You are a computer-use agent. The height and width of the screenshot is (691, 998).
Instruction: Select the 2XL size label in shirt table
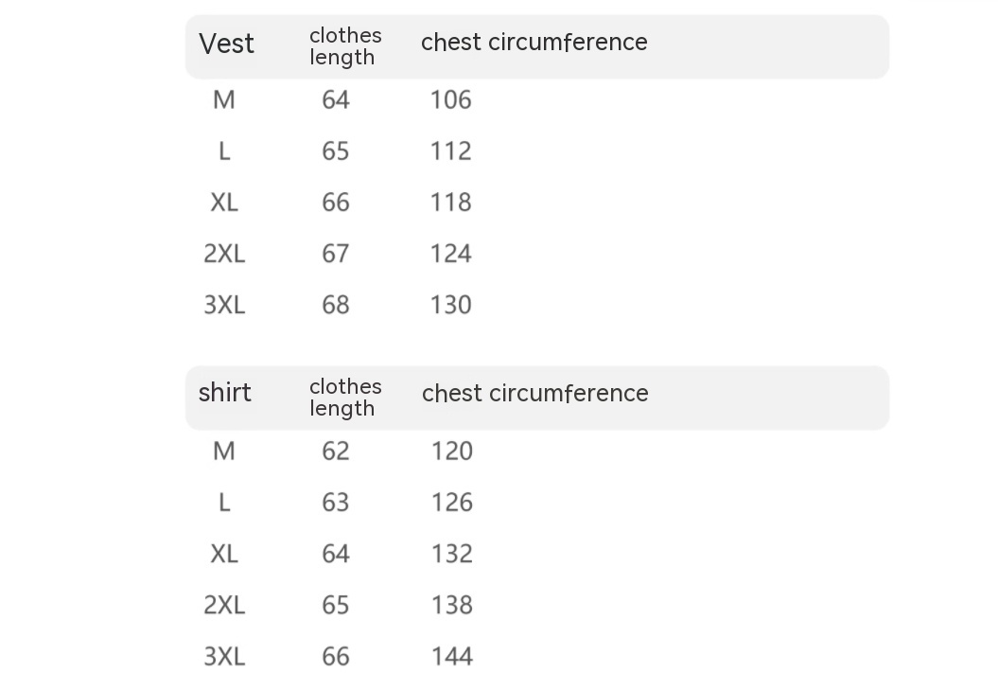point(224,605)
